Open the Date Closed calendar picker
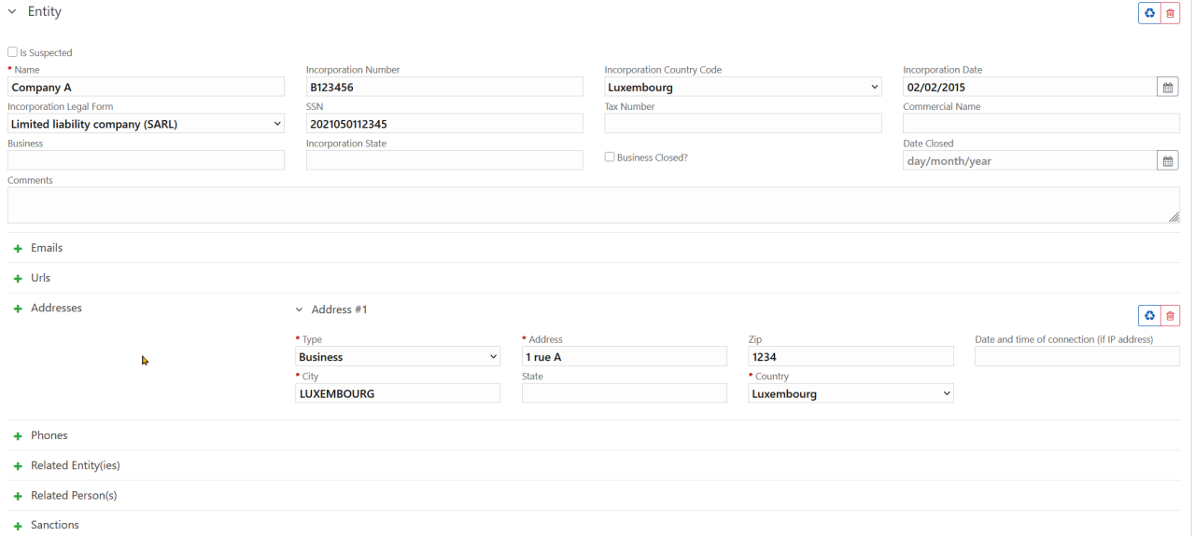Viewport: 1195px width, 536px height. coord(1167,161)
